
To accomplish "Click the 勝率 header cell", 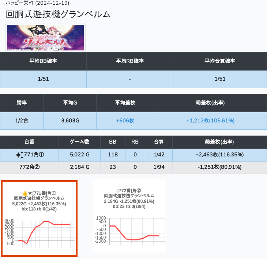I will 22,103.
